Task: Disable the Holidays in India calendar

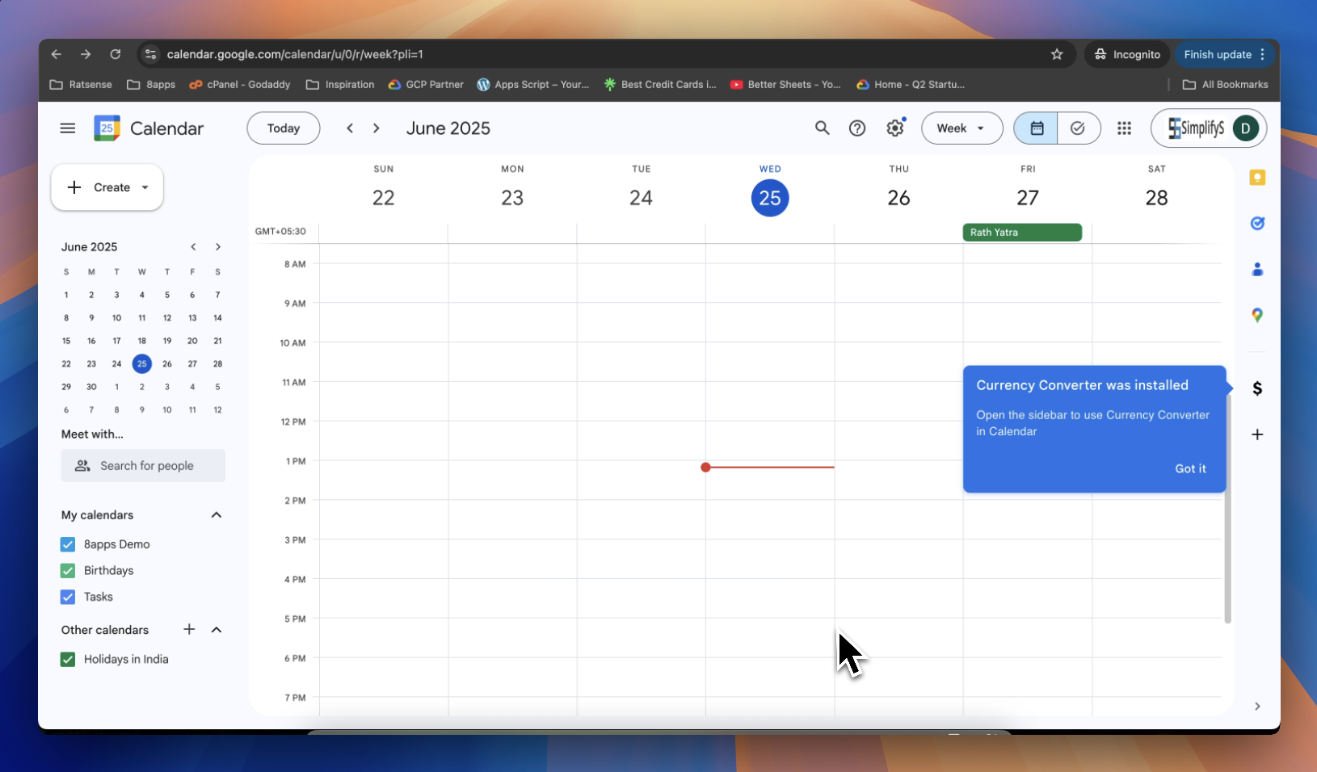Action: [x=68, y=660]
